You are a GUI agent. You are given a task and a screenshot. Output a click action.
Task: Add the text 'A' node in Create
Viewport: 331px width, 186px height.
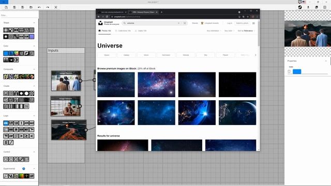click(x=16, y=93)
